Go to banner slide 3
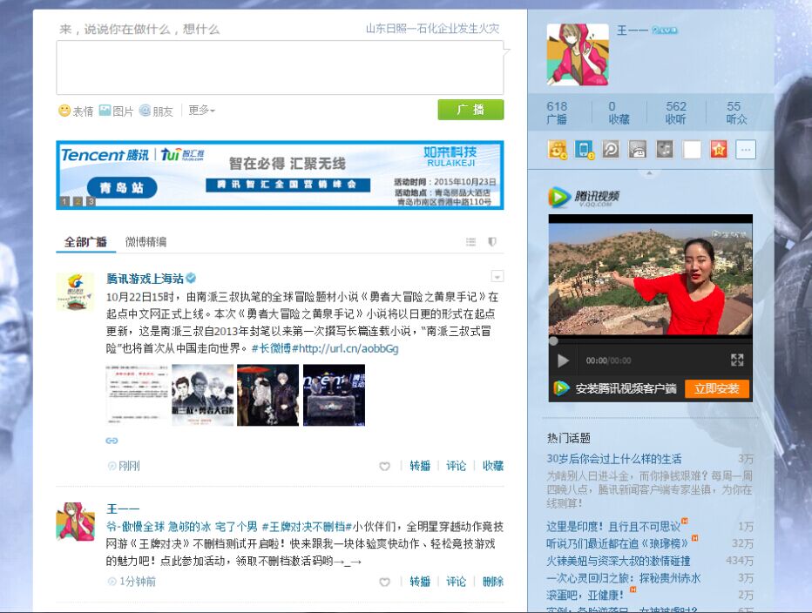 [x=91, y=201]
